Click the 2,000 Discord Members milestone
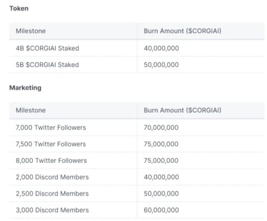The width and height of the screenshot is (267, 221). click(52, 177)
